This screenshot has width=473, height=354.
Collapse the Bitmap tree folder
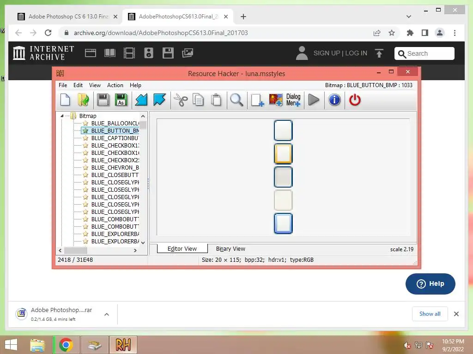pos(62,116)
